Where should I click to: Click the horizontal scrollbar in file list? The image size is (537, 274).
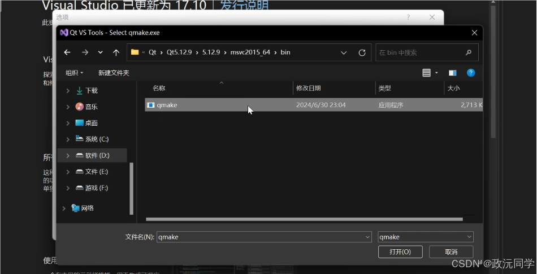(304, 219)
